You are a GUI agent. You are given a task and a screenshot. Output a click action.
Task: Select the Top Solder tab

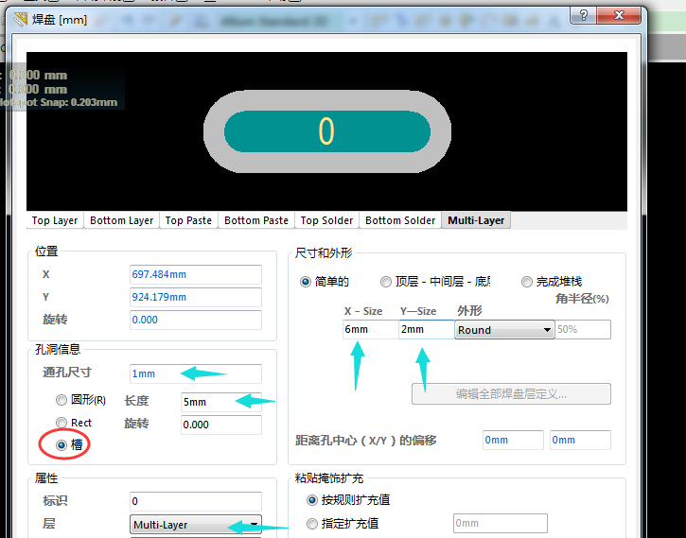pyautogui.click(x=326, y=220)
